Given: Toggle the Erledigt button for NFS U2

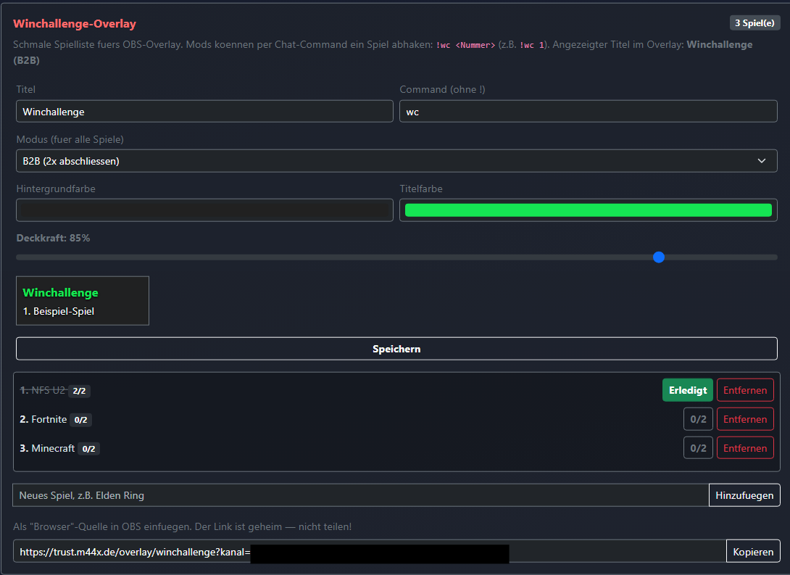Looking at the screenshot, I should (687, 390).
